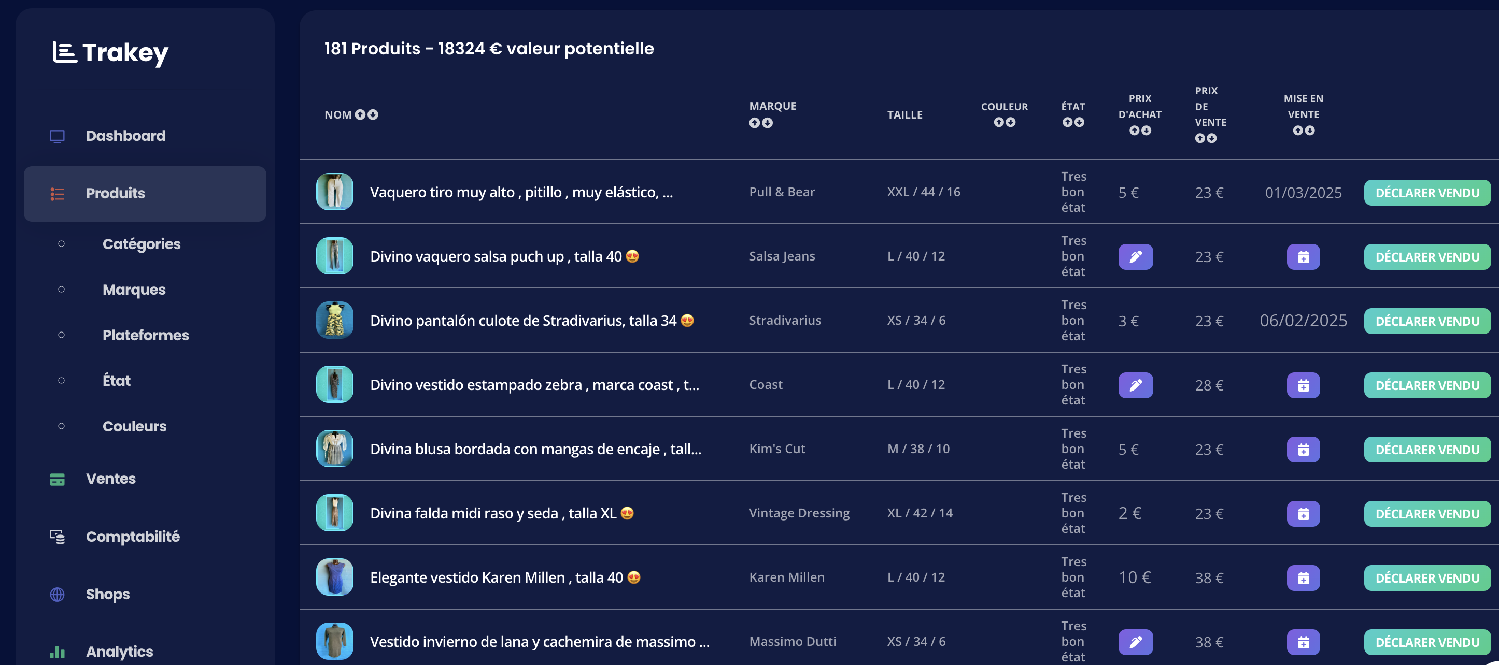Sort MARQUE column descending

click(x=768, y=123)
